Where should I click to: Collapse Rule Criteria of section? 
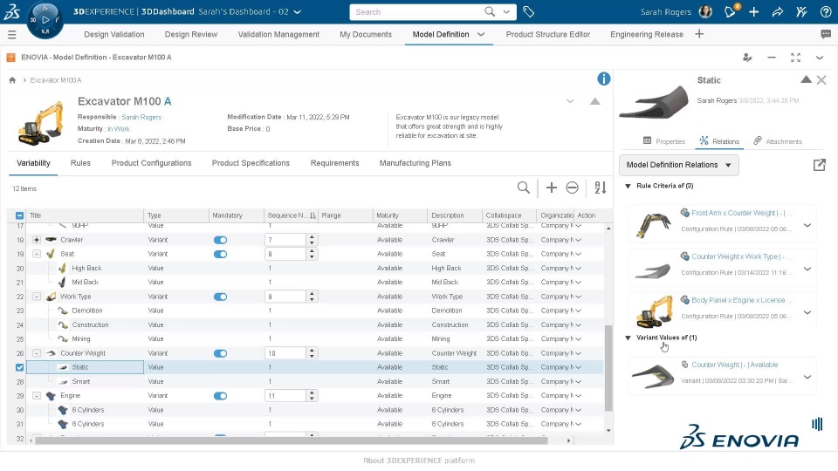[628, 186]
